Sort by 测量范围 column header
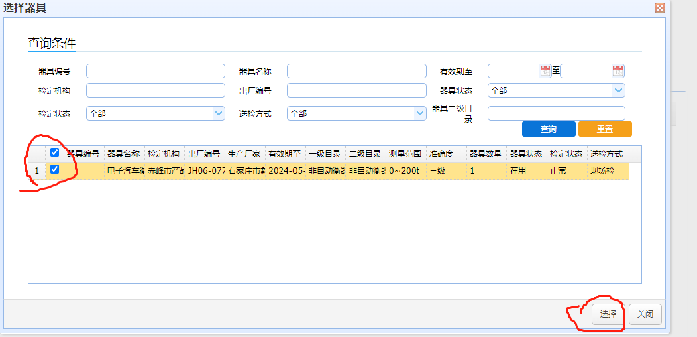697x337 pixels. pos(406,154)
